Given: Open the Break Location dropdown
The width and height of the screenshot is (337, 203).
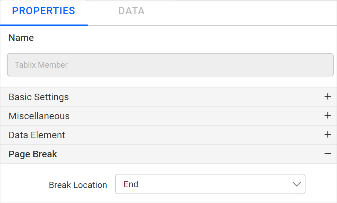Looking at the screenshot, I should (x=210, y=184).
